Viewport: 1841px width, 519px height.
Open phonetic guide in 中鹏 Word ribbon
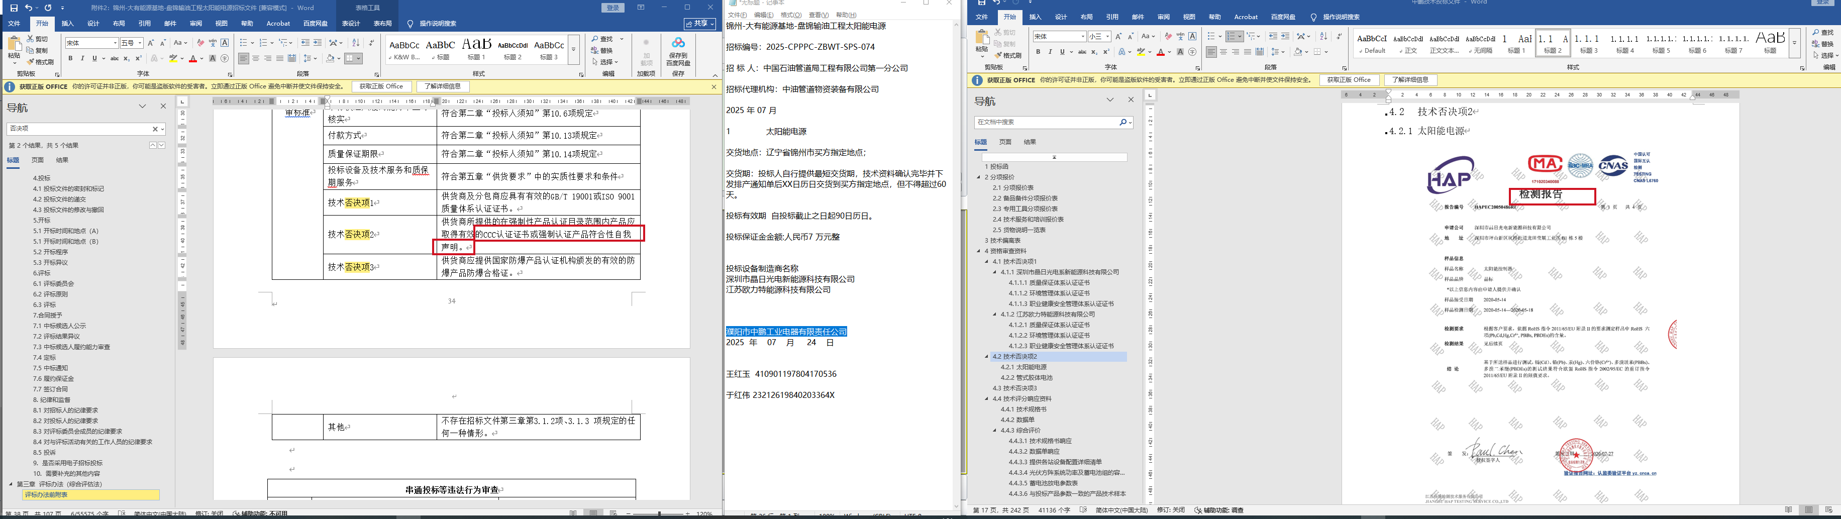point(1180,37)
